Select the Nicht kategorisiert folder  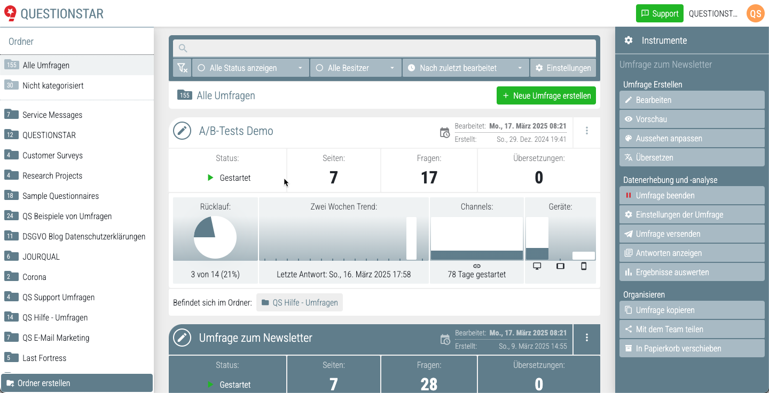(x=77, y=85)
